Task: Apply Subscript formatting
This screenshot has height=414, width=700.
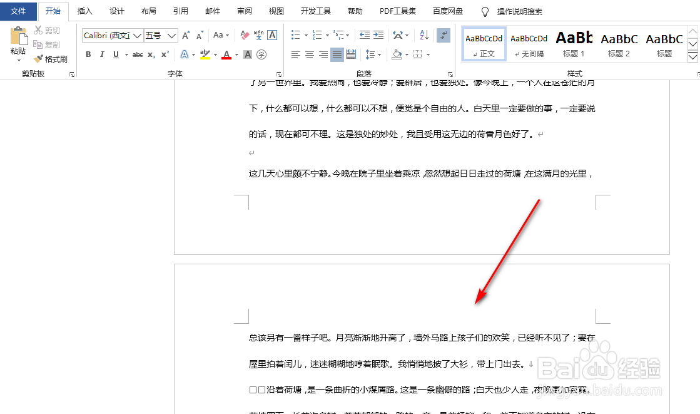Action: (152, 54)
